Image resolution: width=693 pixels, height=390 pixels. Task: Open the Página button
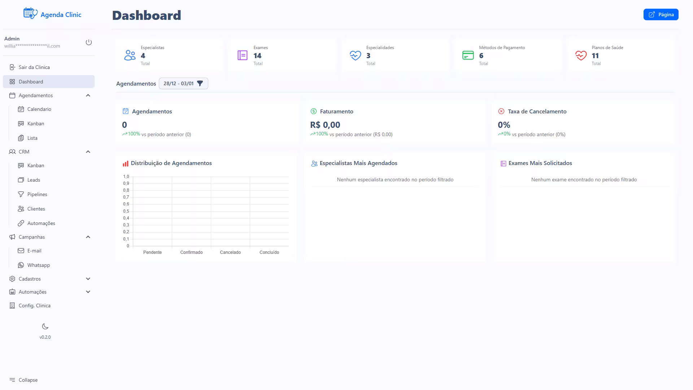[x=661, y=14]
